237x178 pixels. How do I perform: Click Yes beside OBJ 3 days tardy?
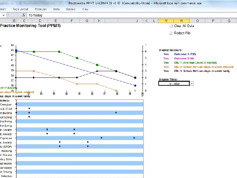point(166,71)
